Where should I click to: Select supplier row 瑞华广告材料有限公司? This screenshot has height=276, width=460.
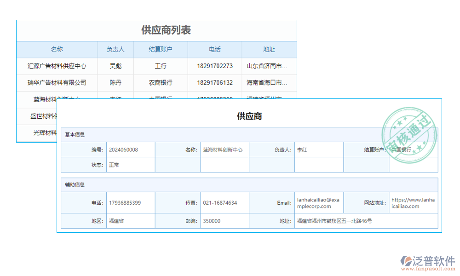click(57, 83)
